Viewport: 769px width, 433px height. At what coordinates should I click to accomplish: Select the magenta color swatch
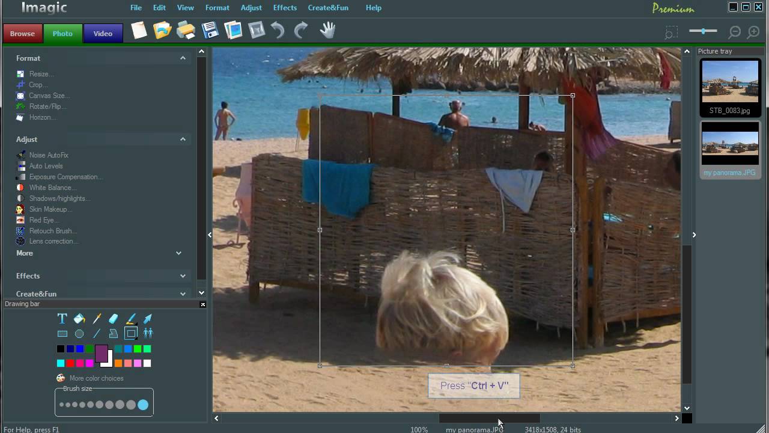click(90, 363)
